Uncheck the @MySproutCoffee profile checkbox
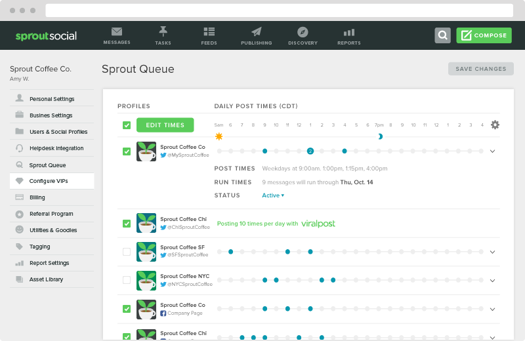The height and width of the screenshot is (341, 525). click(127, 151)
